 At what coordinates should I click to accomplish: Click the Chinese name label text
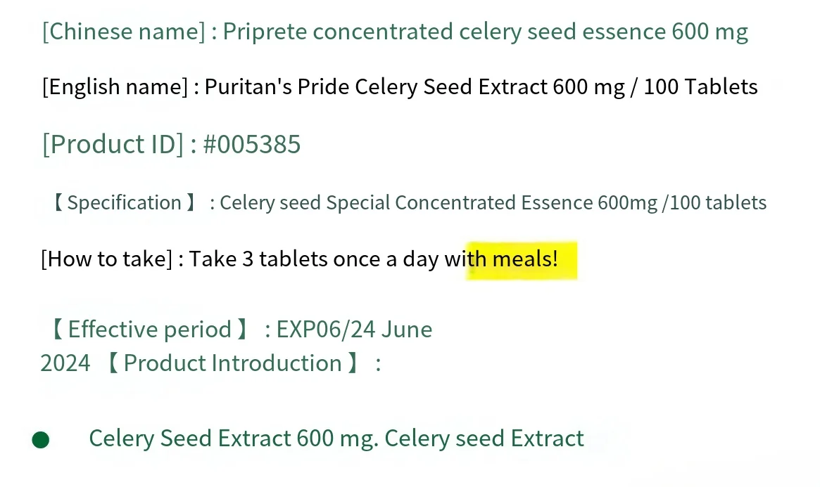tap(124, 32)
